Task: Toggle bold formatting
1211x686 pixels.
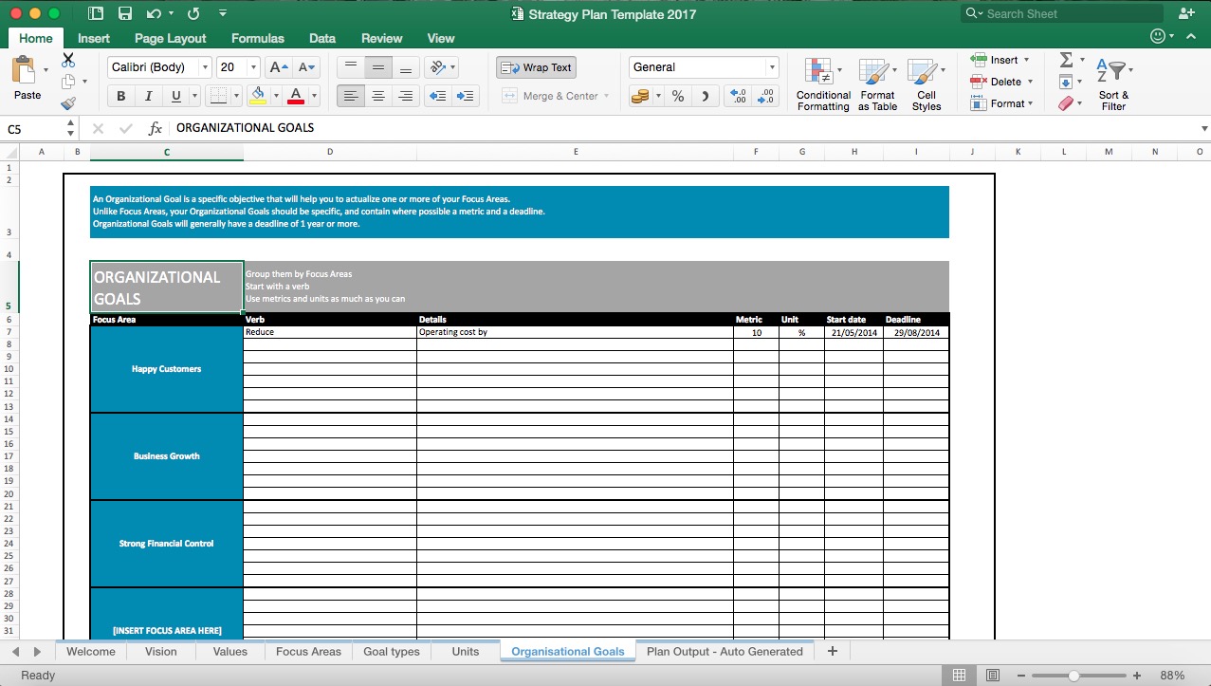Action: [x=120, y=96]
